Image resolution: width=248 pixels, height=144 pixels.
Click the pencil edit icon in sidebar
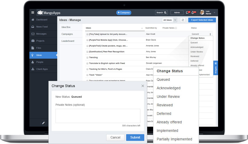coord(43,123)
